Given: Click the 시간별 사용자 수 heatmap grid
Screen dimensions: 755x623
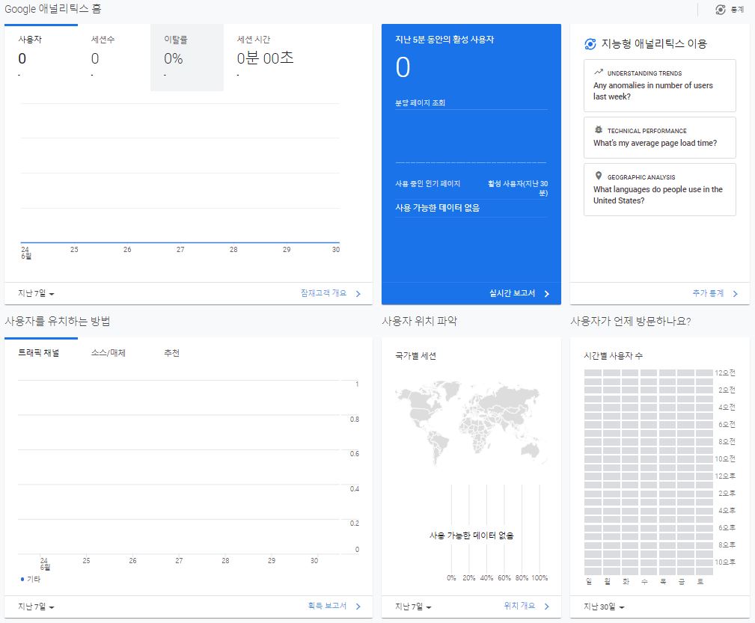Looking at the screenshot, I should click(x=648, y=472).
